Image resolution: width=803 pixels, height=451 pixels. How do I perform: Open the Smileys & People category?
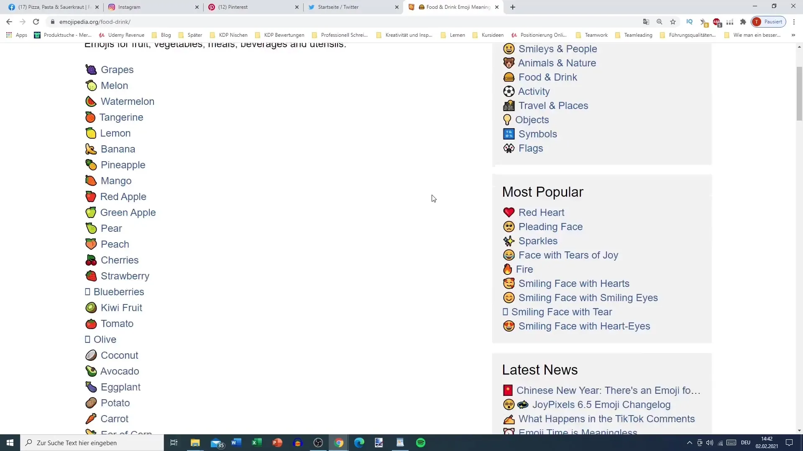tap(558, 49)
